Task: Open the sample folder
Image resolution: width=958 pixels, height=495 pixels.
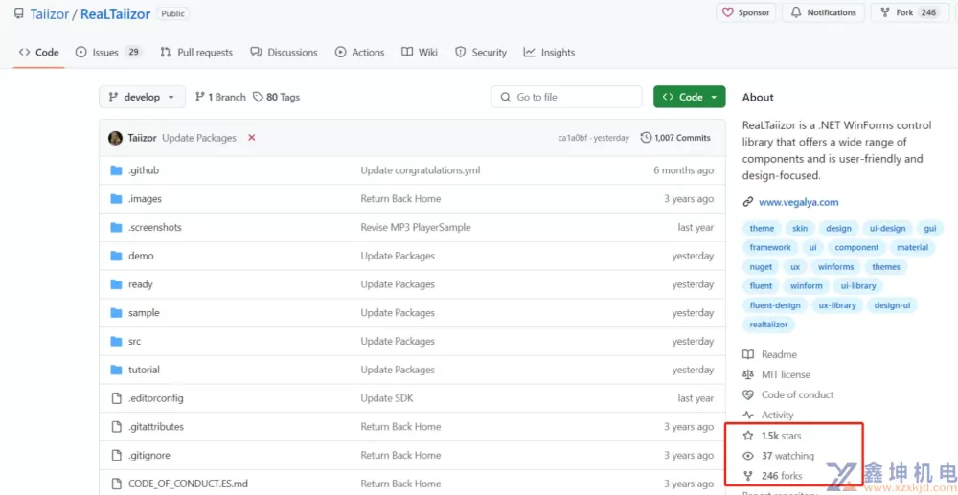Action: tap(145, 312)
